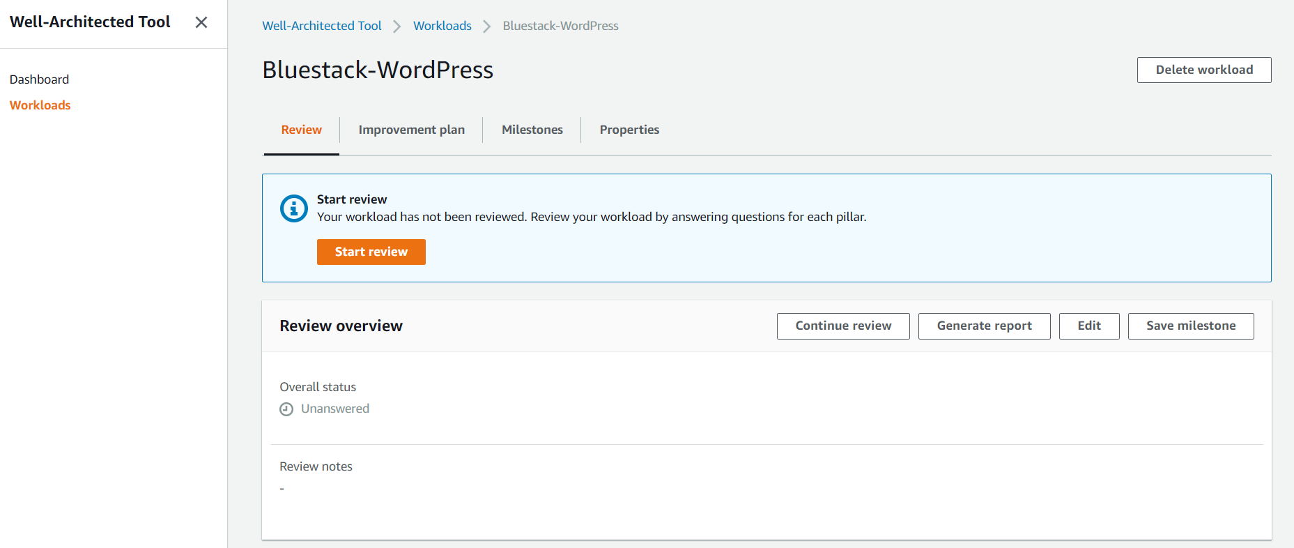Viewport: 1294px width, 548px height.
Task: Open Well-Architected Tool breadcrumb link
Action: (322, 26)
